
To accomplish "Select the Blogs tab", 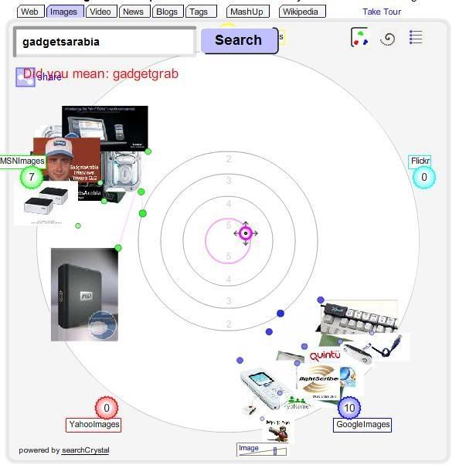I will 168,12.
